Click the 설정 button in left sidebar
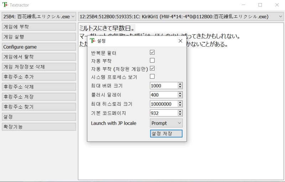 (x=39, y=116)
